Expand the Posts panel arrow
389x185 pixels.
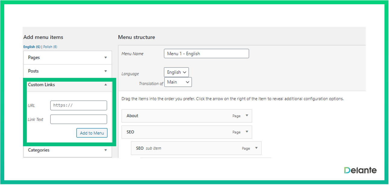coord(106,71)
